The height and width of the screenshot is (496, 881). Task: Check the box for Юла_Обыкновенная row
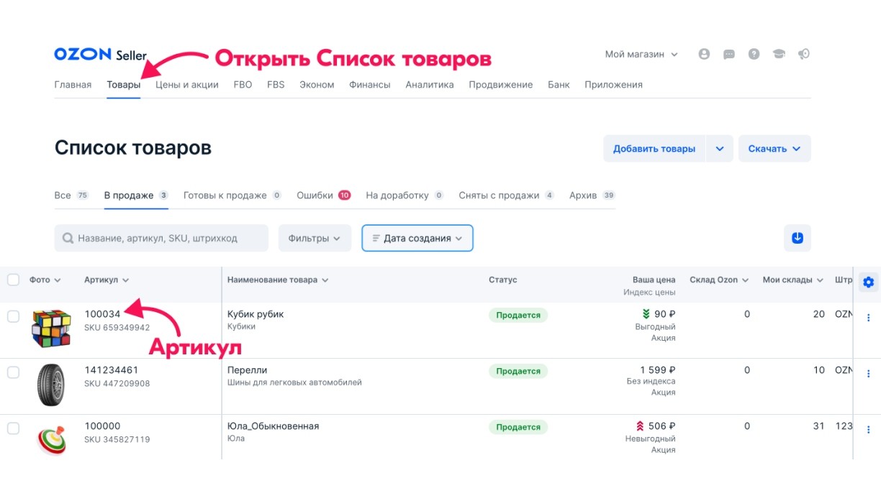(x=13, y=428)
